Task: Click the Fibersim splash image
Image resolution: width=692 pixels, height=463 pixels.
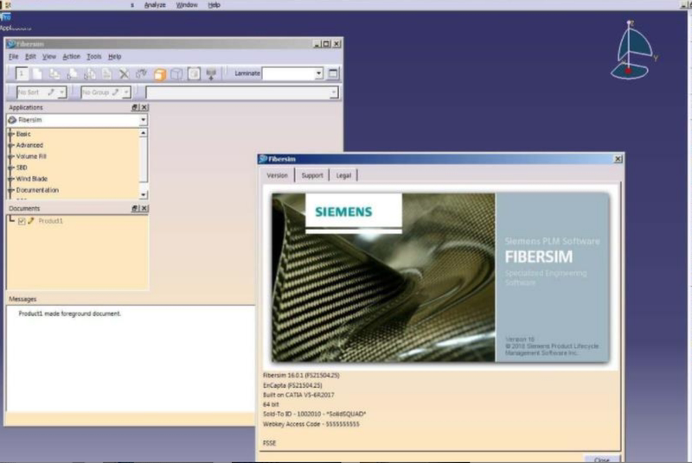Action: tap(440, 277)
